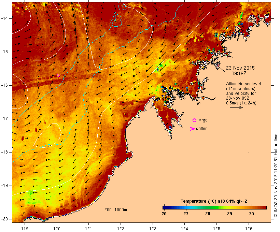Click the "23-Nov-2015" date label

coord(240,68)
